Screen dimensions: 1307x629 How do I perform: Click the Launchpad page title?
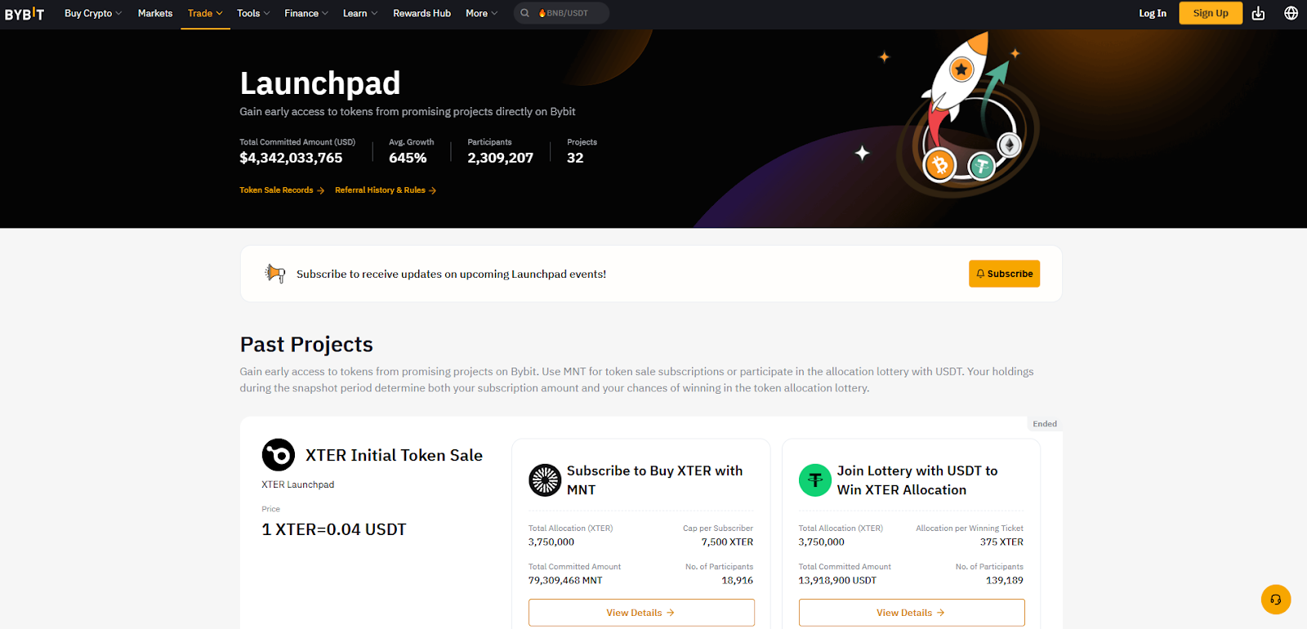point(320,83)
